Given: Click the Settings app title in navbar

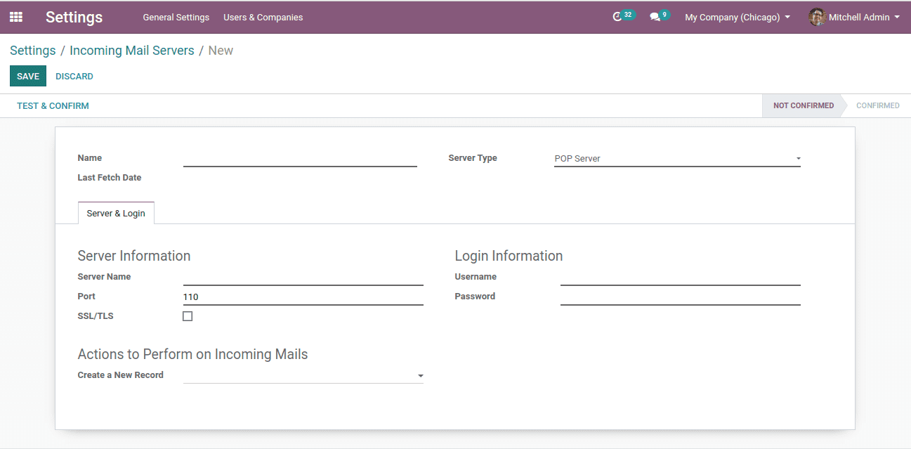Looking at the screenshot, I should click(x=74, y=17).
